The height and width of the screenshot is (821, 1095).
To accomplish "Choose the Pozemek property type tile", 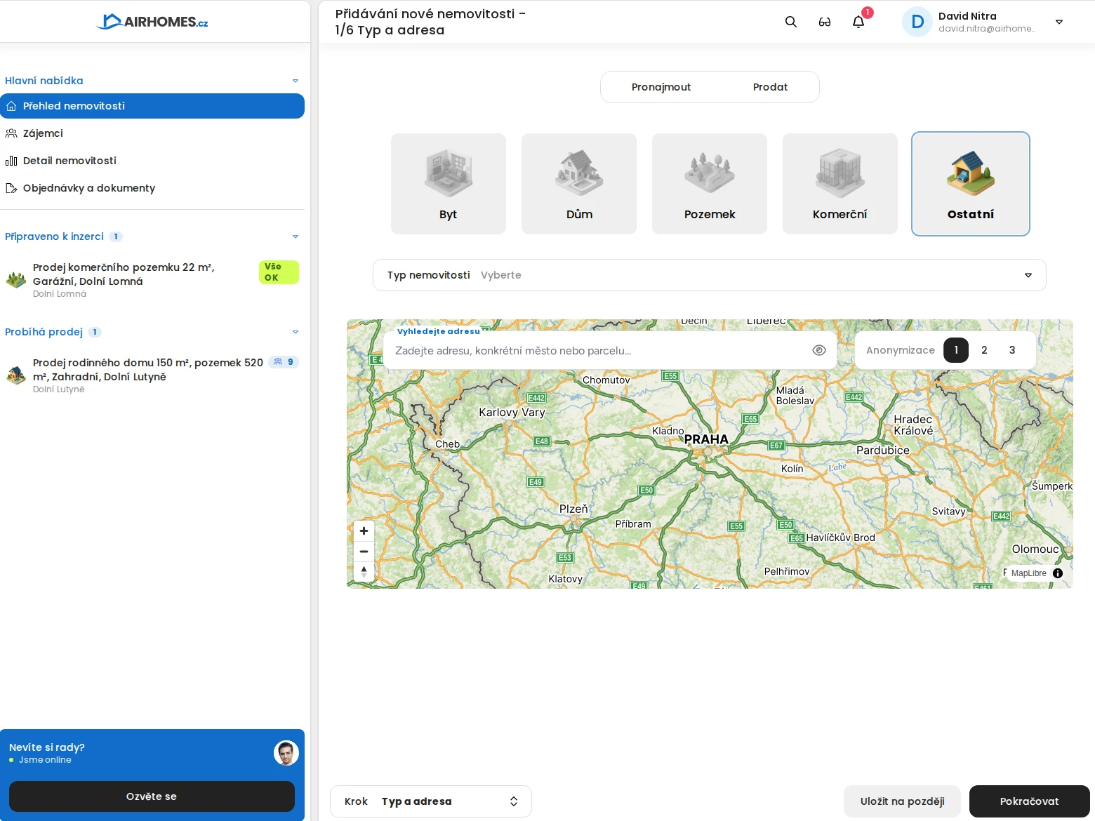I will click(x=709, y=184).
